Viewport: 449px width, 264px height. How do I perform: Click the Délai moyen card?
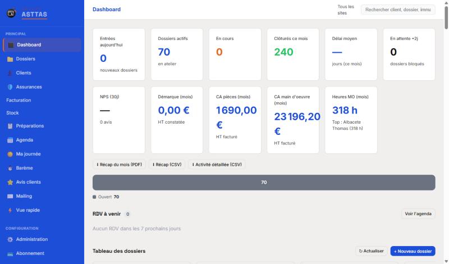pos(351,54)
